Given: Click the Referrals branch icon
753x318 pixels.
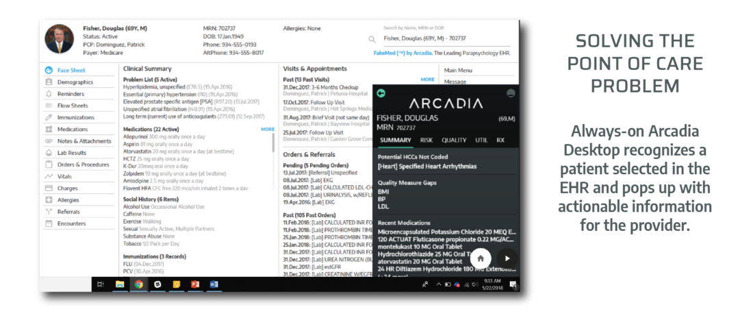Looking at the screenshot, I should [48, 212].
